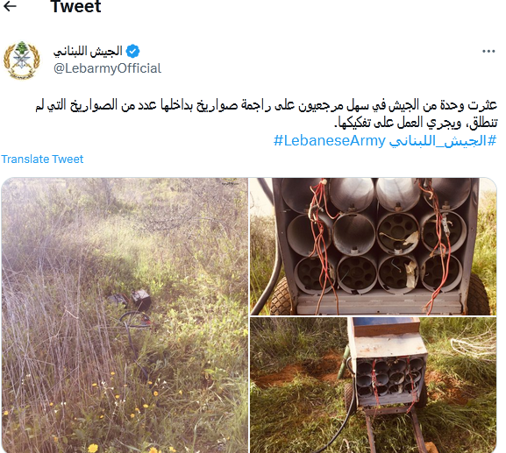The height and width of the screenshot is (453, 506).
Task: Click Translate Tweet
Action: 42,159
